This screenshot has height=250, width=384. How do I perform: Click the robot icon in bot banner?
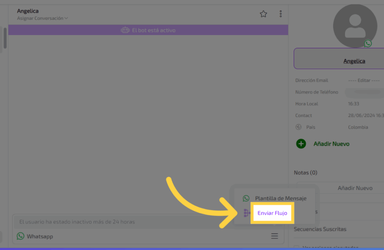click(x=125, y=30)
